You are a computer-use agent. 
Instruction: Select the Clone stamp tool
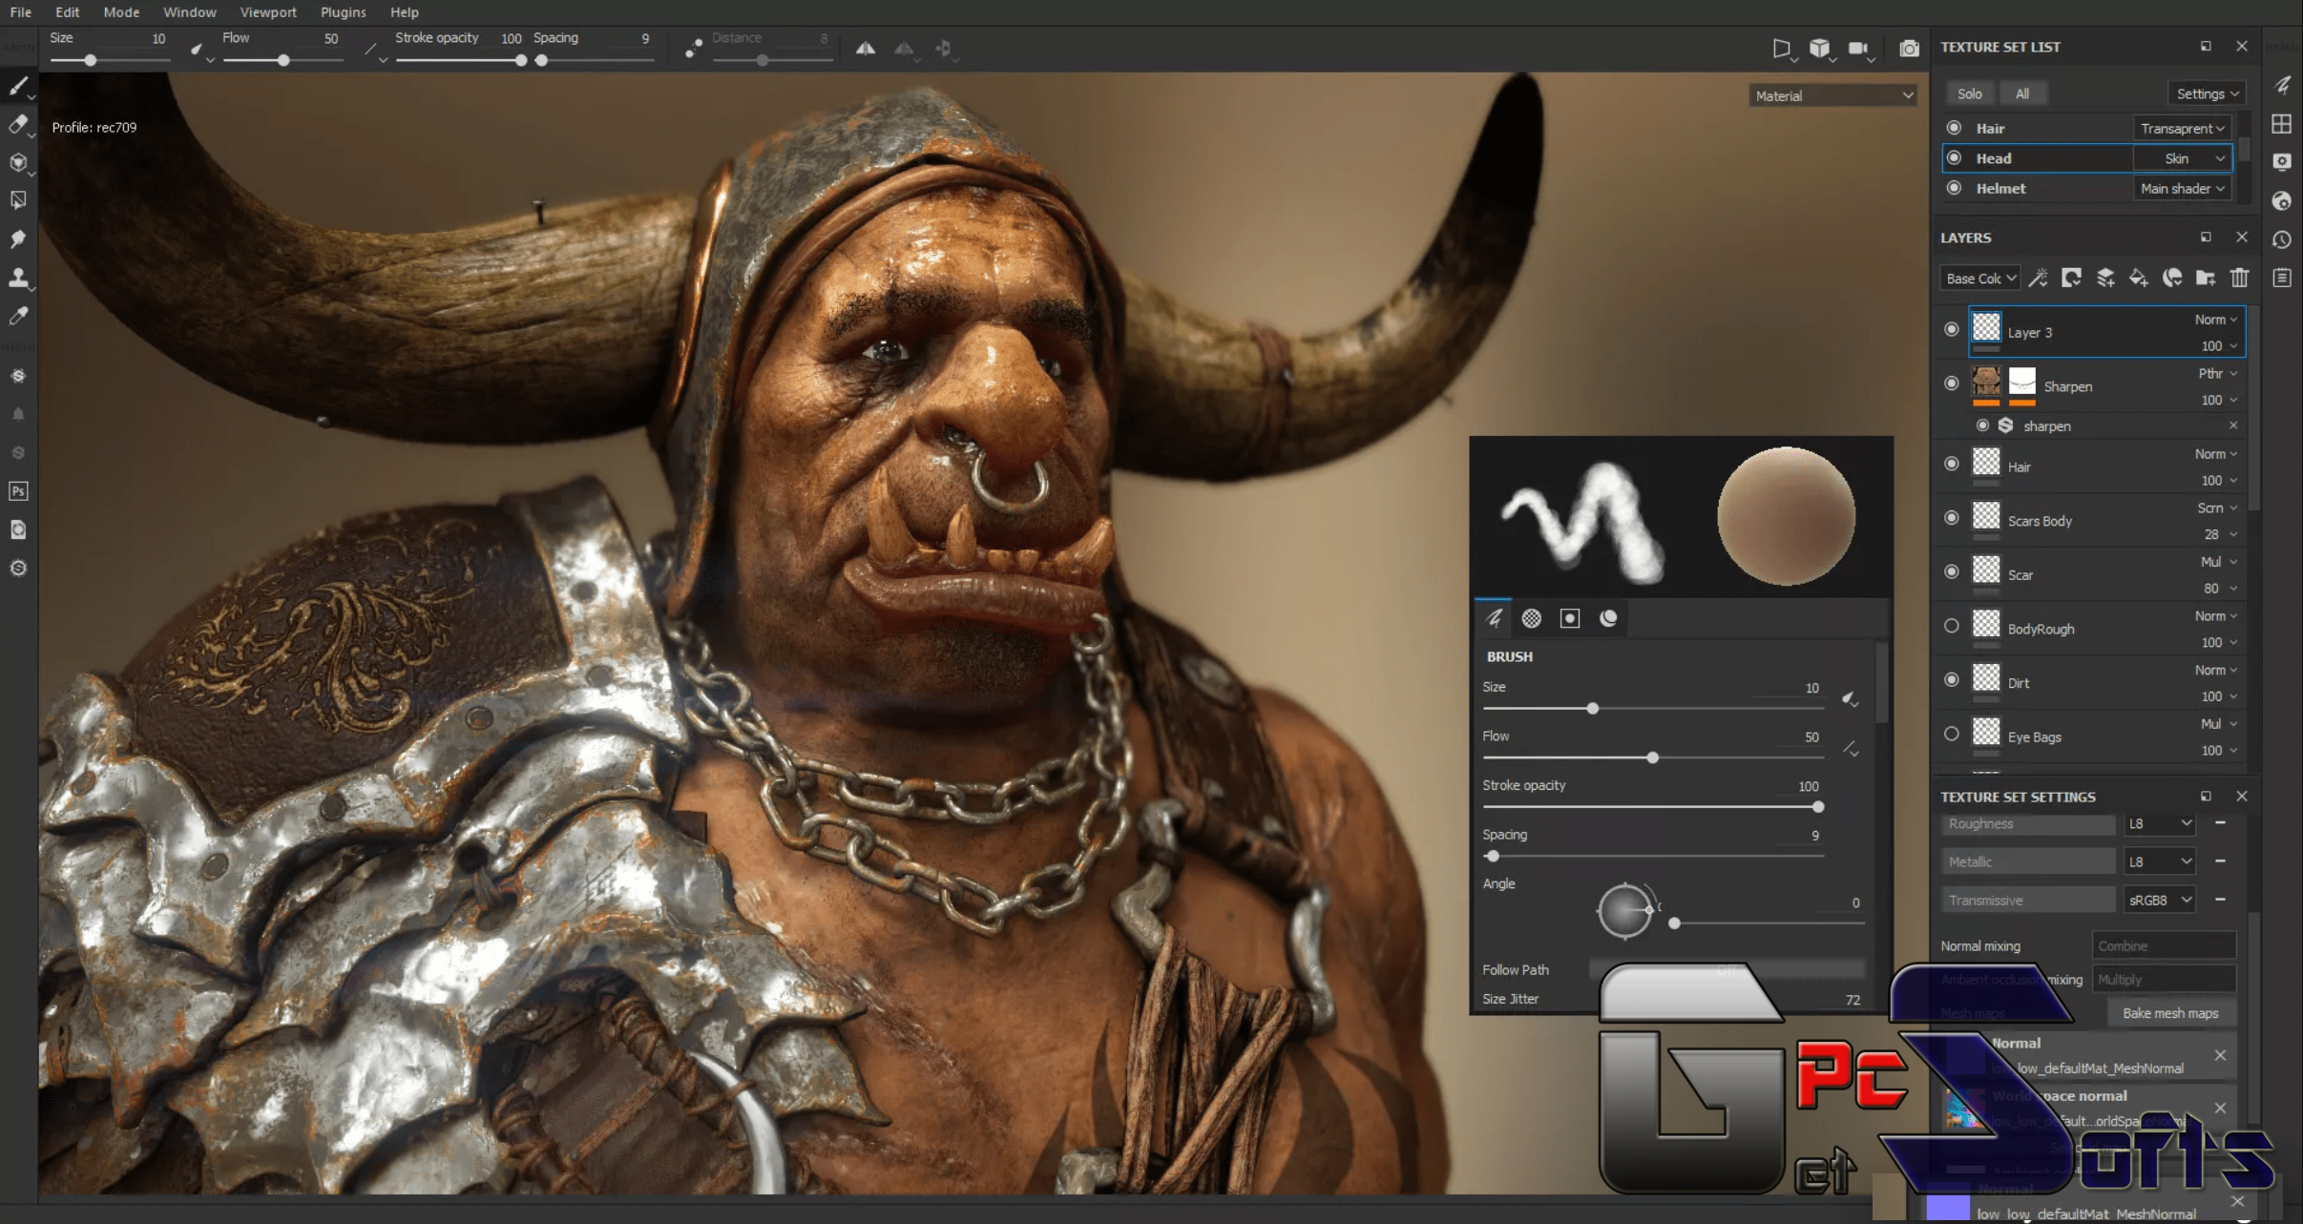pyautogui.click(x=18, y=278)
